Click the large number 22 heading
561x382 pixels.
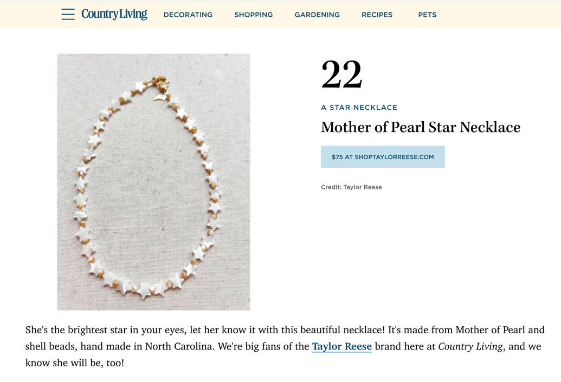point(341,75)
